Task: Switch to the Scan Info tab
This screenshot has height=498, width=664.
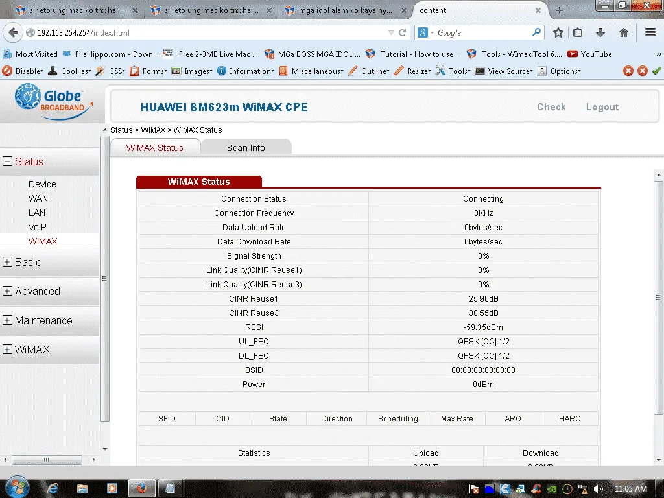Action: [246, 148]
